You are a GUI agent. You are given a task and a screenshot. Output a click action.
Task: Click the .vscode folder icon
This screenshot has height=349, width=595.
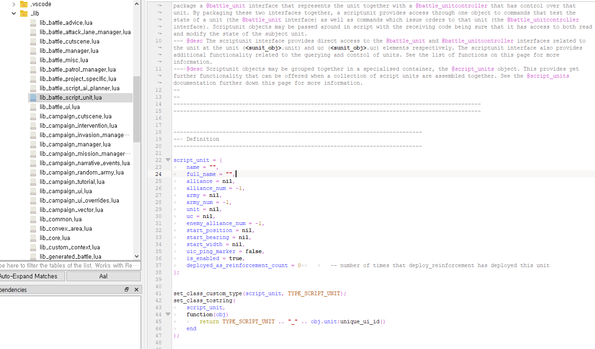click(24, 4)
